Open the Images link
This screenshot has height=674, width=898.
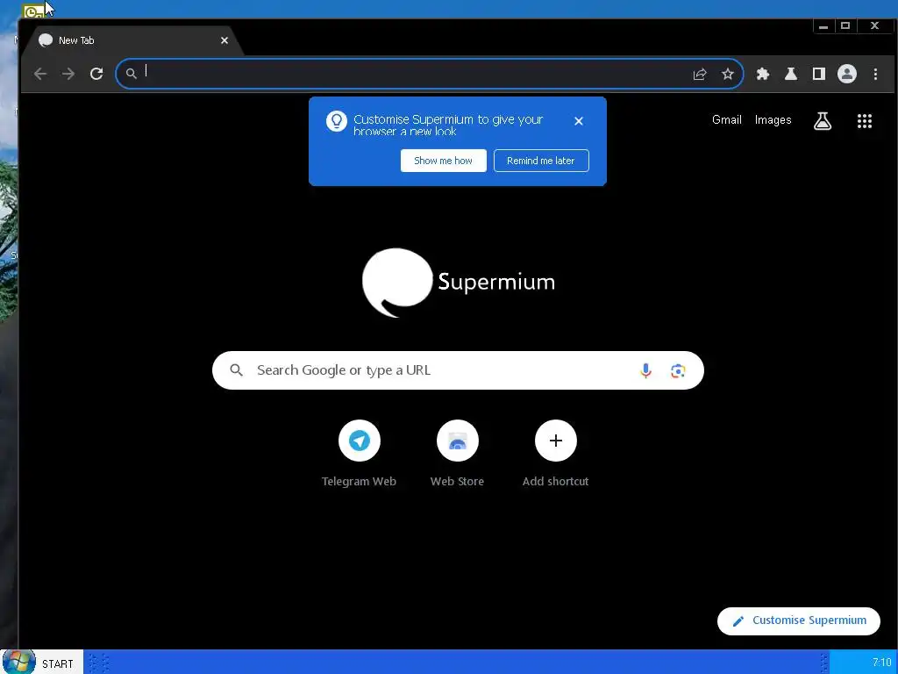[x=773, y=119]
